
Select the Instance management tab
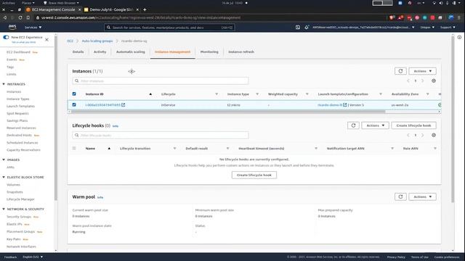[x=173, y=51]
